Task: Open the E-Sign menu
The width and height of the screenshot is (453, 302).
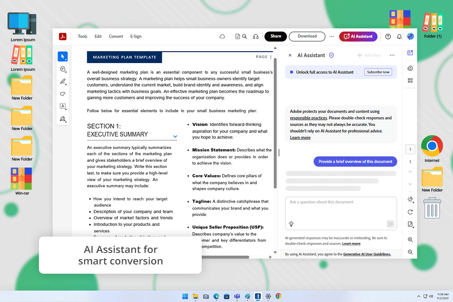Action: point(136,36)
